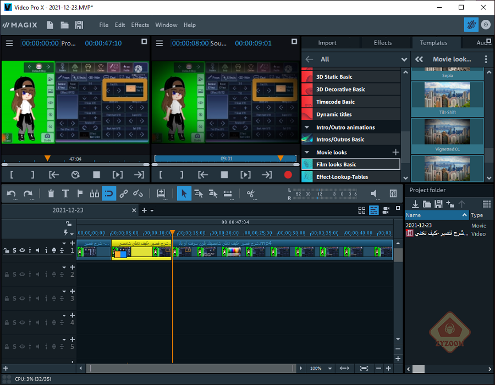Viewport: 495px width, 385px height.
Task: Select the yellow clip on track 1
Action: click(x=141, y=250)
